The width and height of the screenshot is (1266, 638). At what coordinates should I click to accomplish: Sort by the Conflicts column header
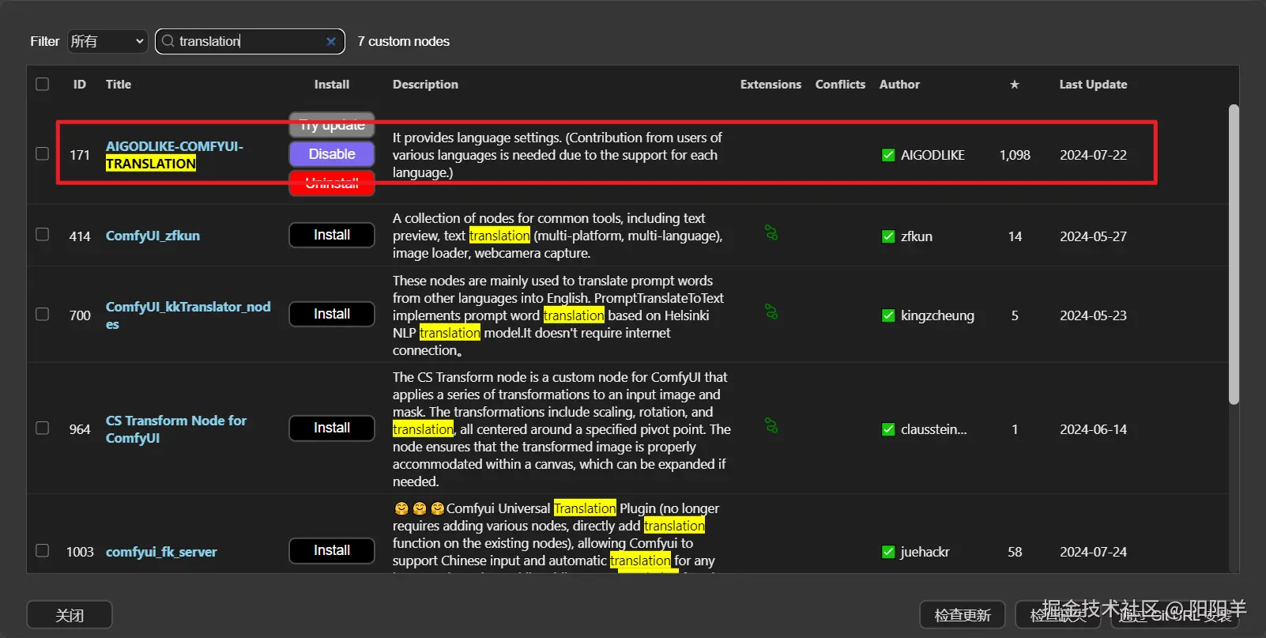[x=840, y=85]
